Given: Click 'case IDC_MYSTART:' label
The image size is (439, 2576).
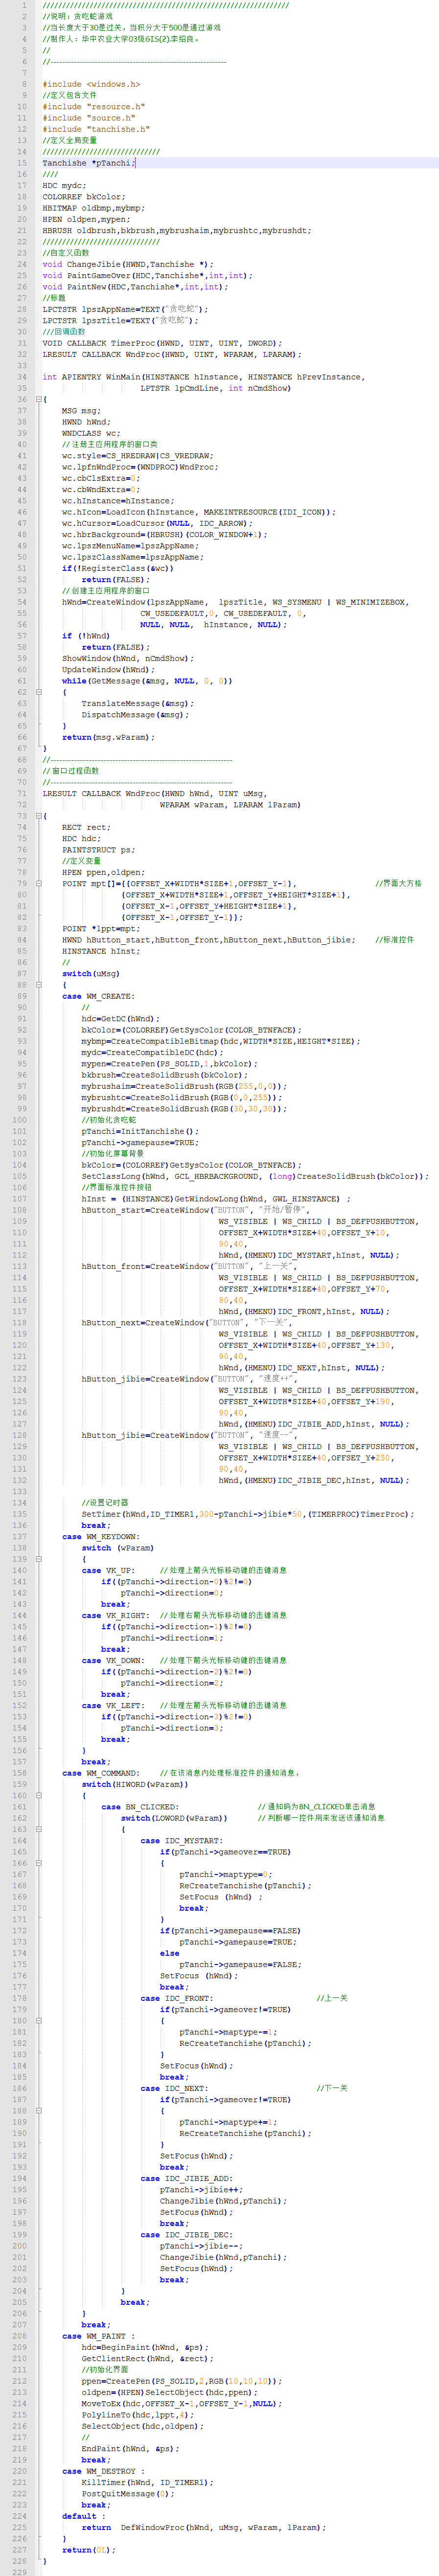Looking at the screenshot, I should tap(181, 1840).
